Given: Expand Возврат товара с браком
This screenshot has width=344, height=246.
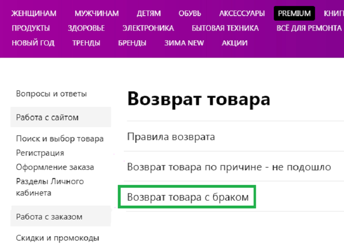Looking at the screenshot, I should coord(188,197).
